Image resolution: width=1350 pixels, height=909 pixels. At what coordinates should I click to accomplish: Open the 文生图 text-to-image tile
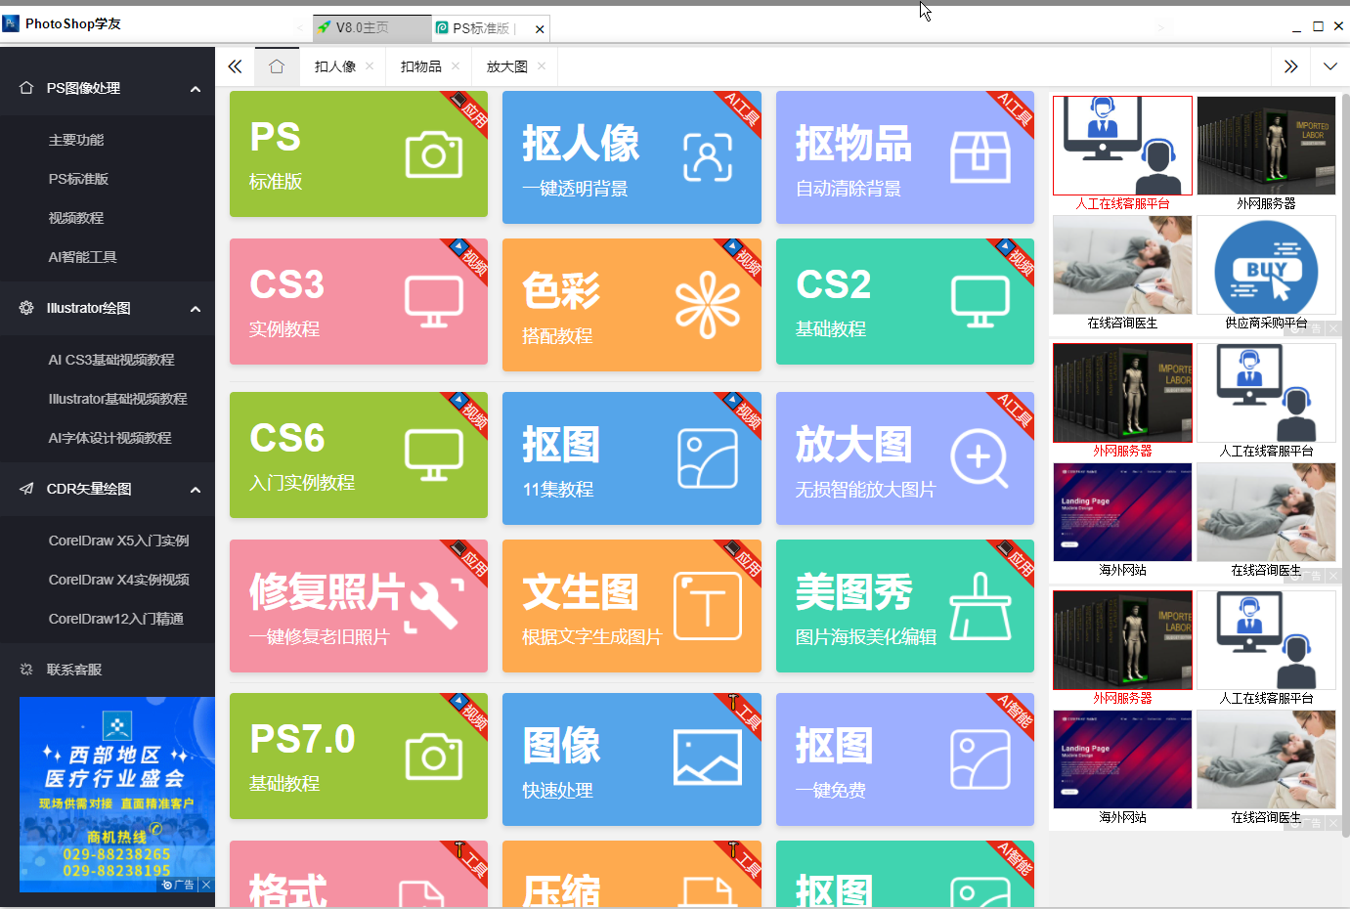tap(631, 606)
